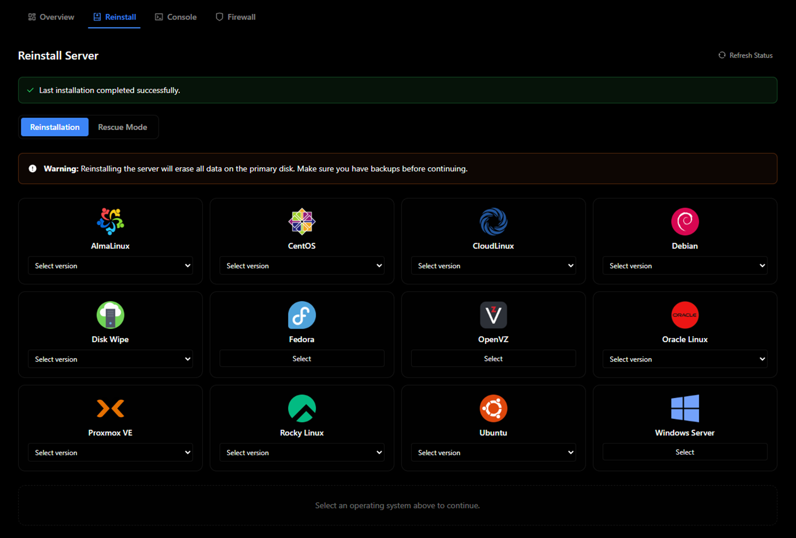The height and width of the screenshot is (538, 796).
Task: Click the Disk Wipe name label
Action: click(110, 340)
